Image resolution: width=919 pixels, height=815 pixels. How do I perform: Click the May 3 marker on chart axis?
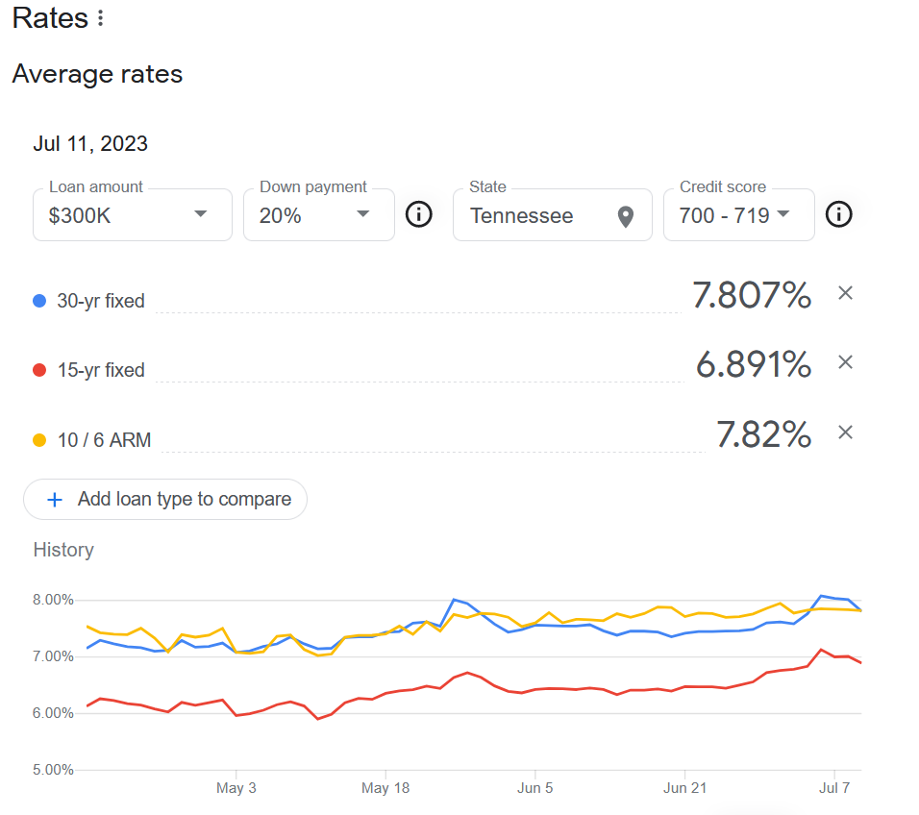[236, 788]
